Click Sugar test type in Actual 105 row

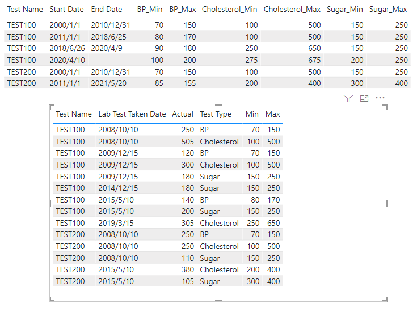210,282
